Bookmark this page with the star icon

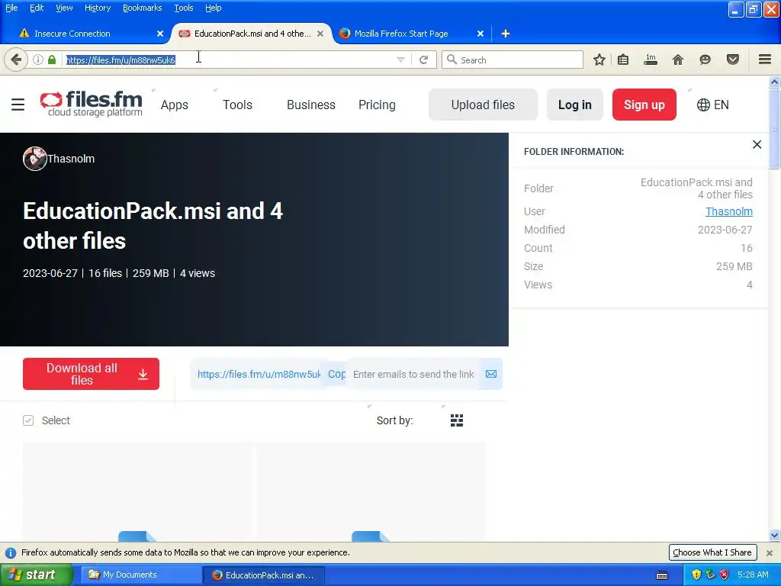pyautogui.click(x=599, y=60)
